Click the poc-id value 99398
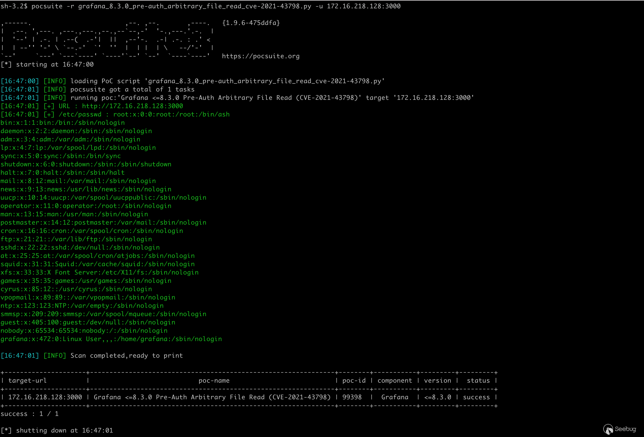The width and height of the screenshot is (644, 437). (x=352, y=397)
